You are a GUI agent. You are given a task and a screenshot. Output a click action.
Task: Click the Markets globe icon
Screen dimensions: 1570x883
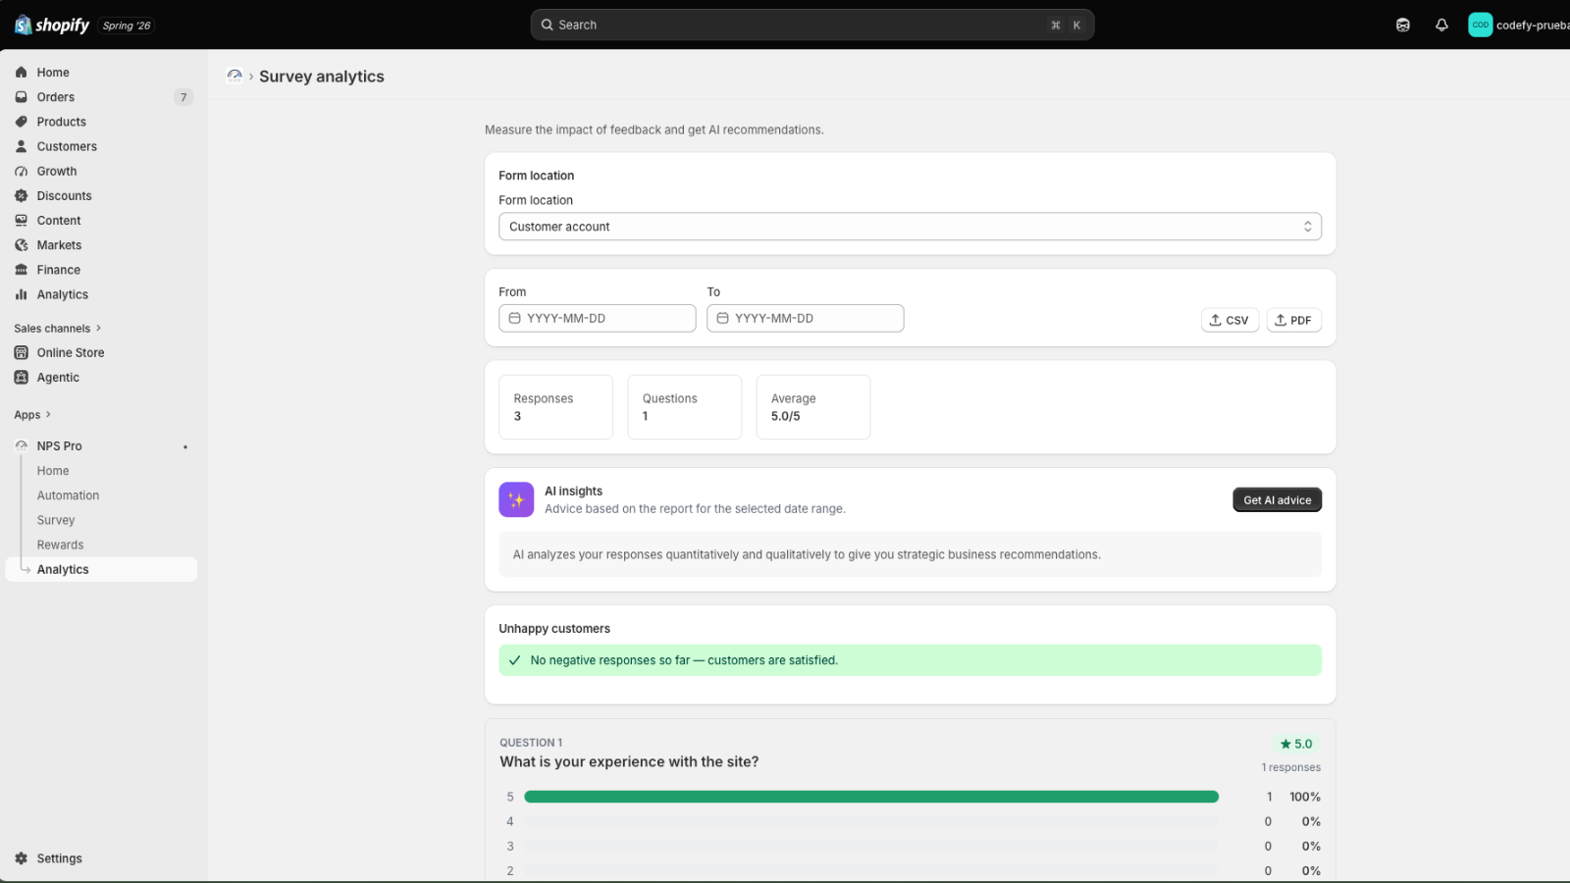(22, 245)
